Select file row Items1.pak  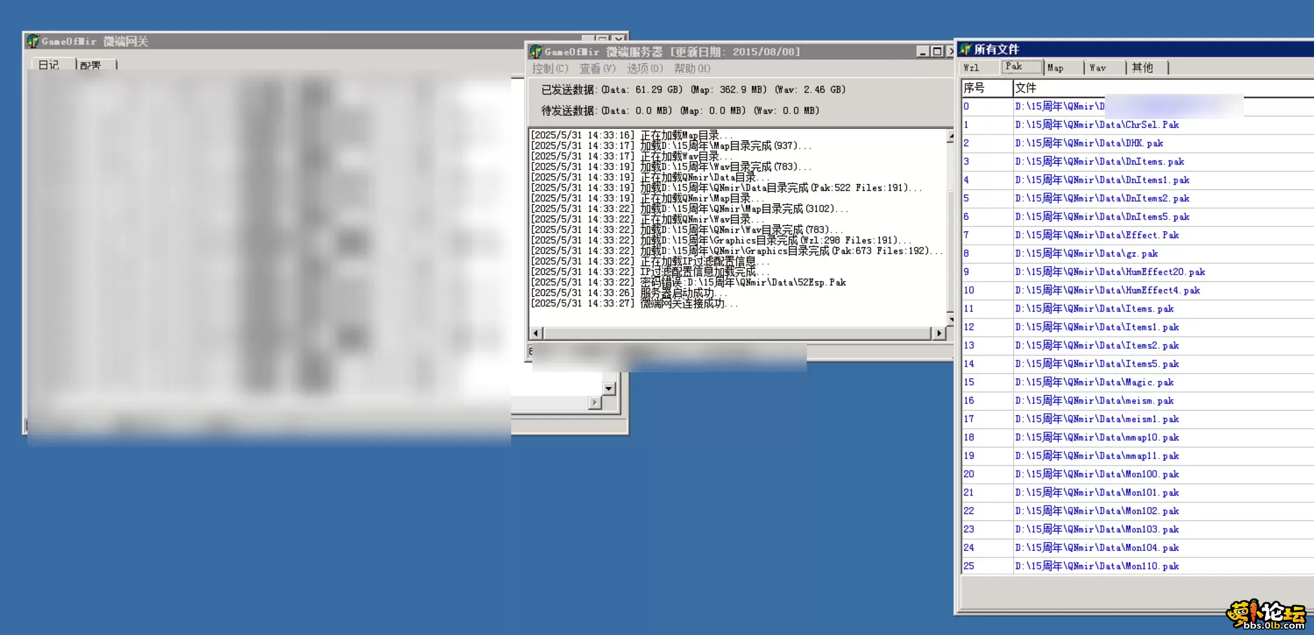click(x=1138, y=327)
